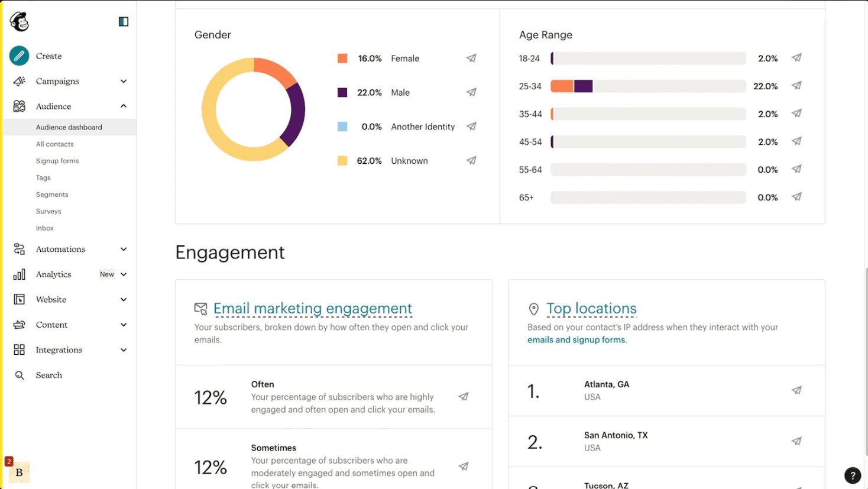868x489 pixels.
Task: Expand the Campaigns menu chevron
Action: (124, 81)
